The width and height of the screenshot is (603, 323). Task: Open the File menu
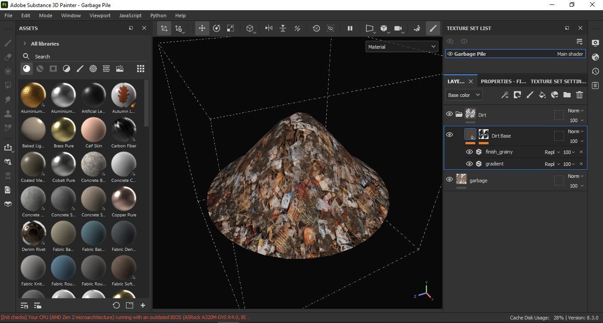click(x=8, y=15)
